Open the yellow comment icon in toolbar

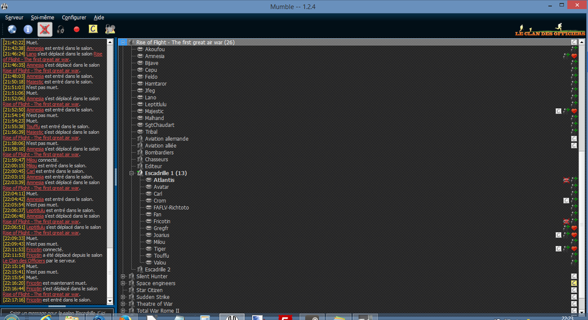pos(93,29)
